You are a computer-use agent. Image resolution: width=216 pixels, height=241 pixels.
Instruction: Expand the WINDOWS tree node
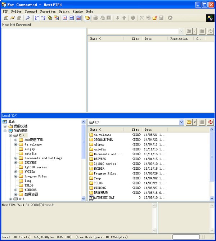(16, 190)
